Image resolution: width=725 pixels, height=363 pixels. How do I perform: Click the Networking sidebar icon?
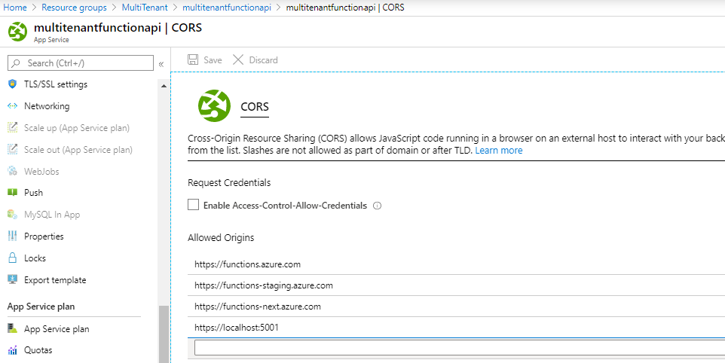coord(13,105)
